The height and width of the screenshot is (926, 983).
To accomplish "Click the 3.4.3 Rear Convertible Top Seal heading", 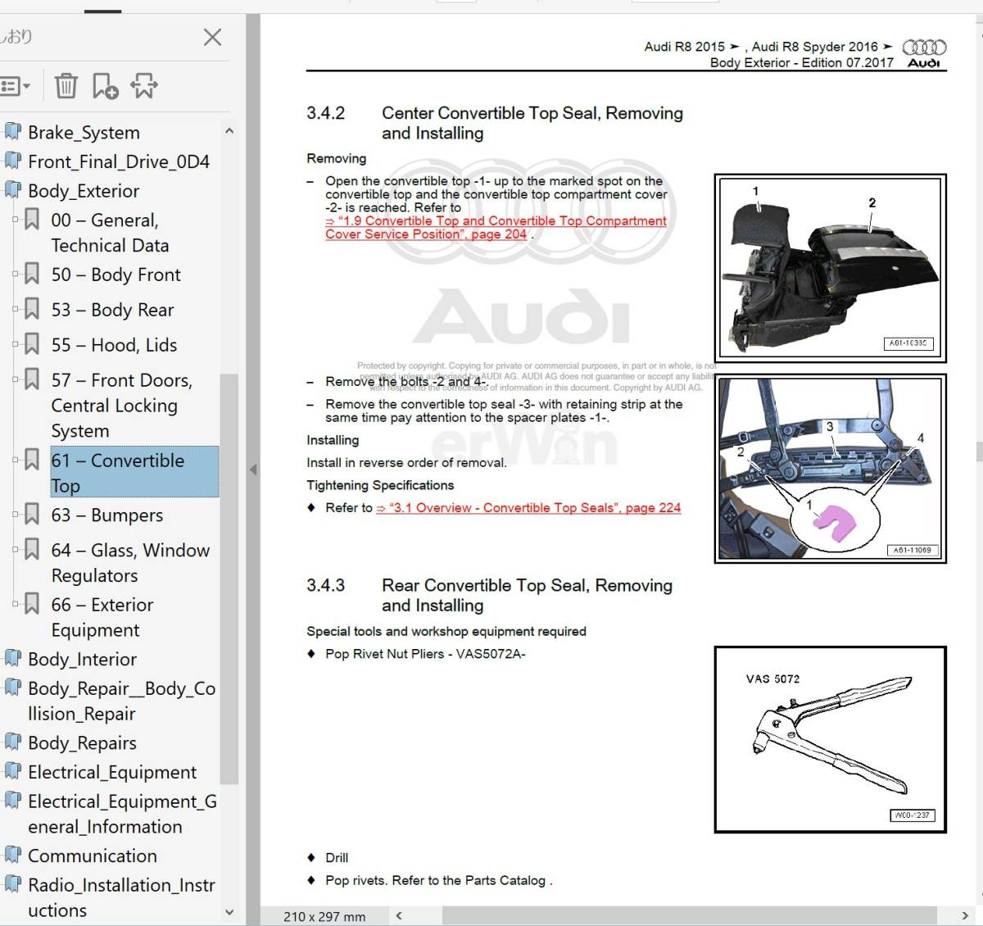I will (490, 595).
